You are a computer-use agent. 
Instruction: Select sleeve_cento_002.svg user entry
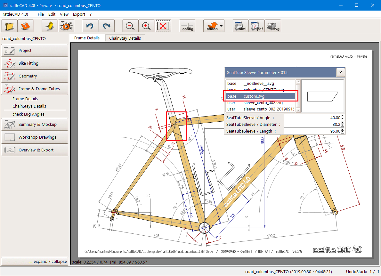pyautogui.click(x=261, y=103)
